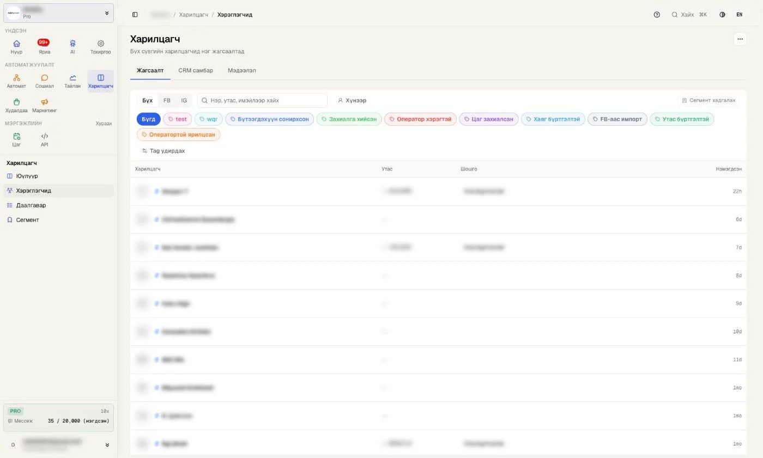This screenshot has width=763, height=458.
Task: Expand the user account menu chevron
Action: tap(107, 445)
